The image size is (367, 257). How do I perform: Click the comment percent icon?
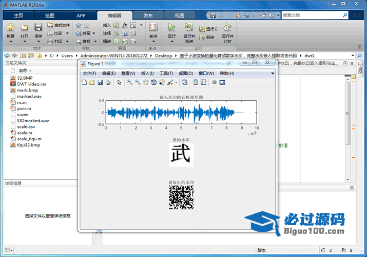(117, 33)
